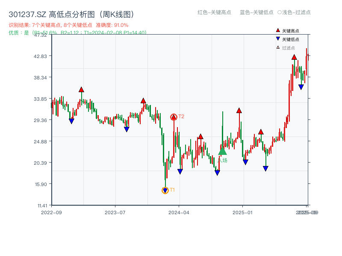
Task: Select the red 关键高点 legend triangle
Action: pyautogui.click(x=278, y=30)
